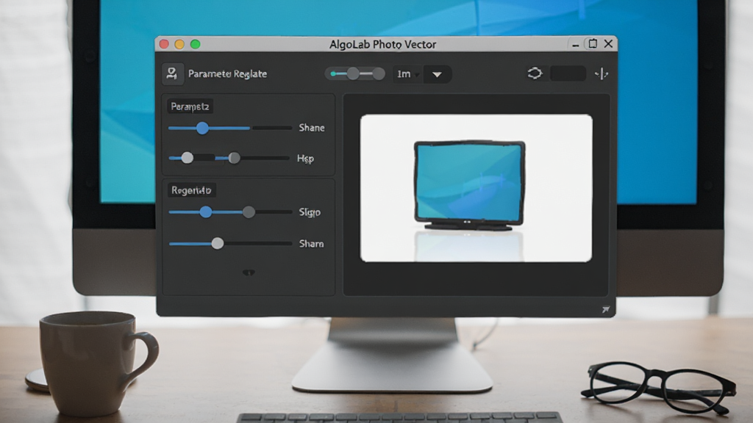753x423 pixels.
Task: Click the Sligo slider label
Action: tap(310, 212)
